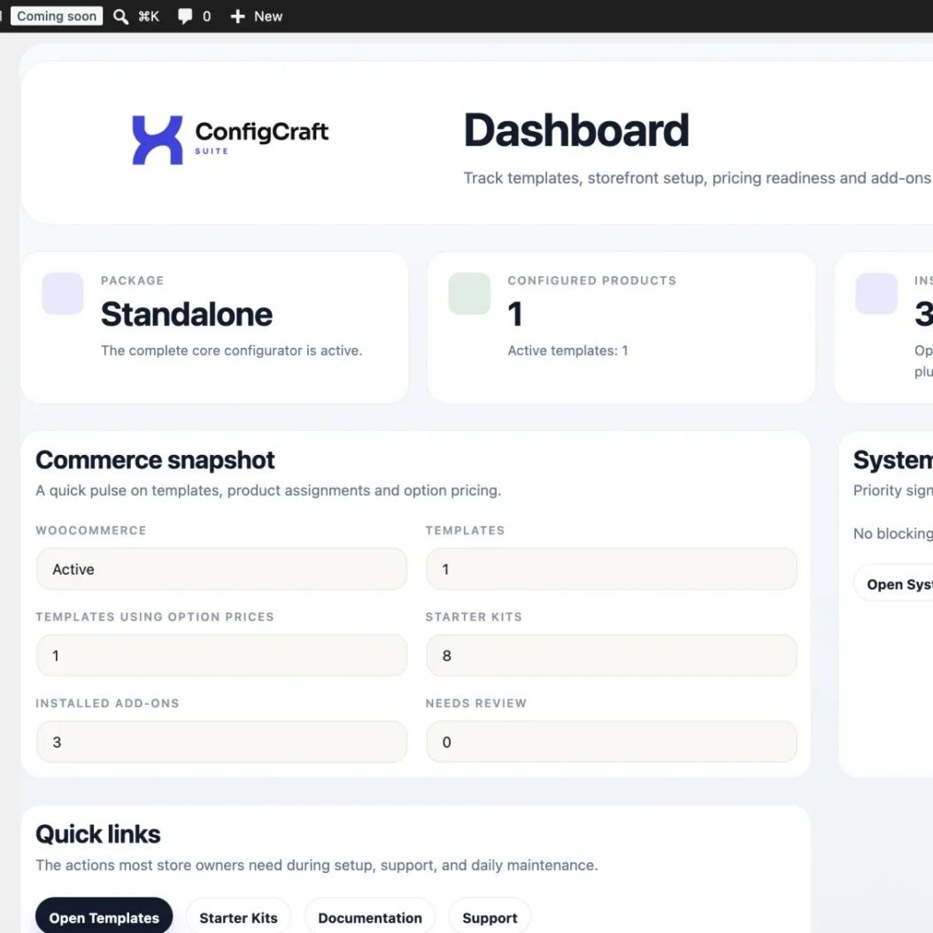Click the ConfigCraft Suite logo
The width and height of the screenshot is (933, 933).
230,140
